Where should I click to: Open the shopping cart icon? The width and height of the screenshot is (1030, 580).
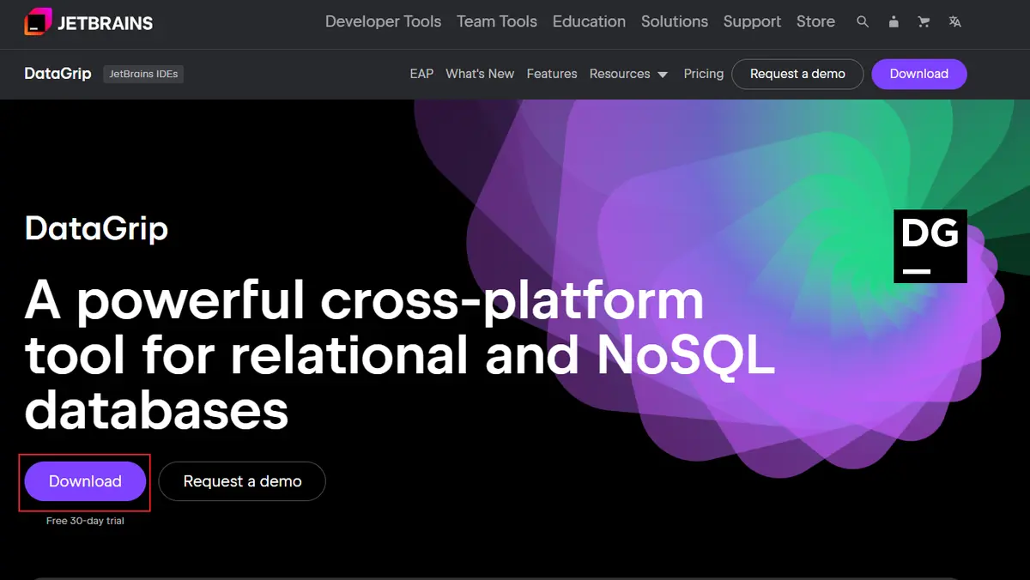pyautogui.click(x=924, y=22)
